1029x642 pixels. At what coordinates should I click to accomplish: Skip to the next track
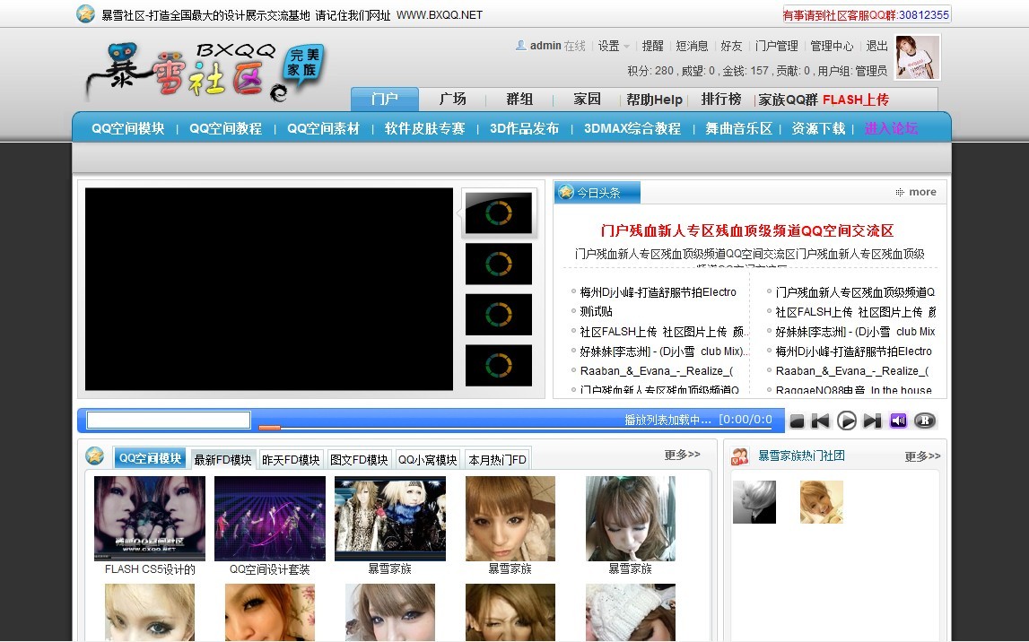pos(871,421)
